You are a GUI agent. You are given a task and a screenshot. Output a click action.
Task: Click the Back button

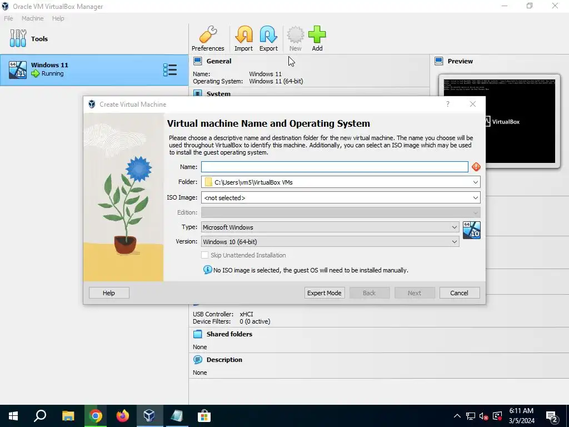370,292
